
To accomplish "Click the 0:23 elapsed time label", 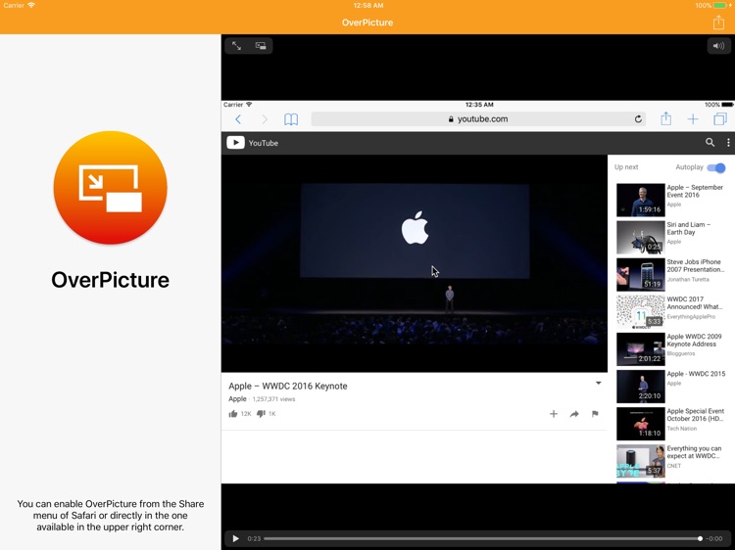I will point(254,539).
